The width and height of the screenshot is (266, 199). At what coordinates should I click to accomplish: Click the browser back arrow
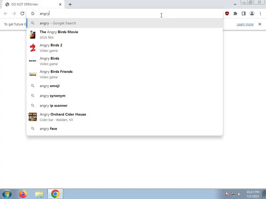6,13
